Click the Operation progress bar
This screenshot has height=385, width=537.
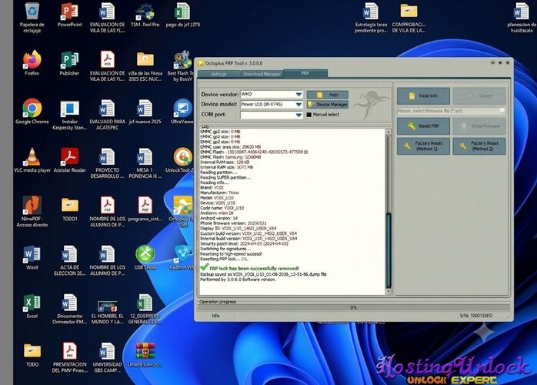(353, 307)
